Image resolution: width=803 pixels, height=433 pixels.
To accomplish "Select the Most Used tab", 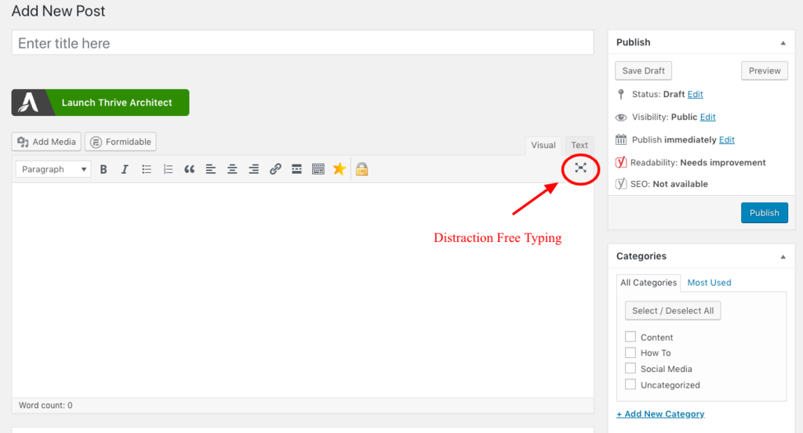I will click(x=709, y=283).
